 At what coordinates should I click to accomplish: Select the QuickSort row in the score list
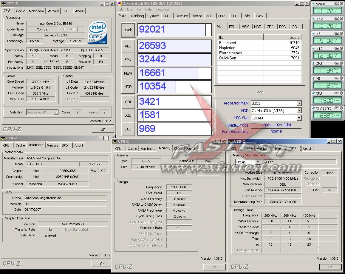259,58
